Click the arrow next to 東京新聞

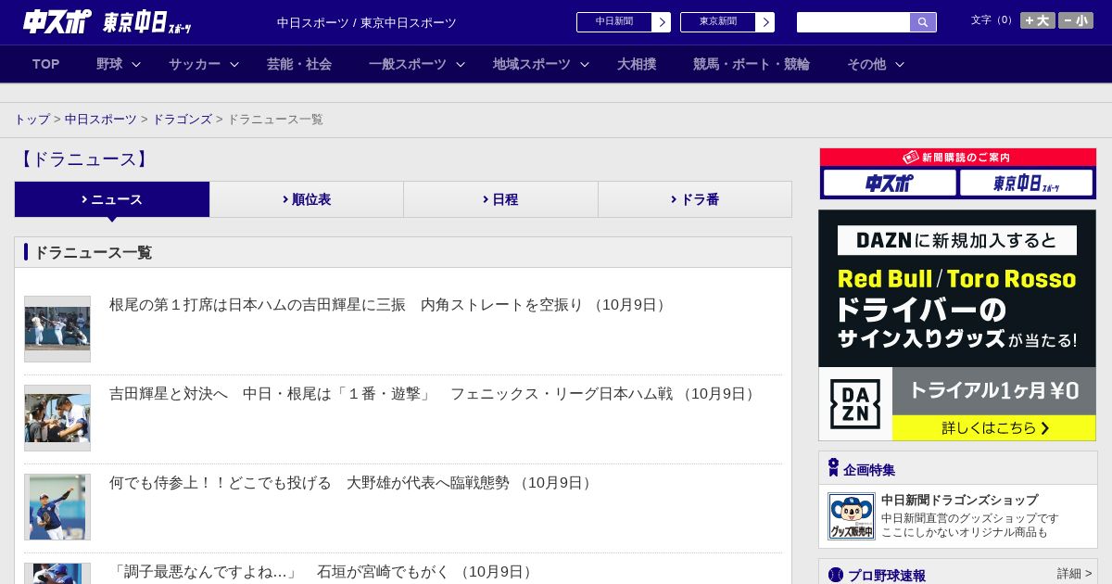764,22
